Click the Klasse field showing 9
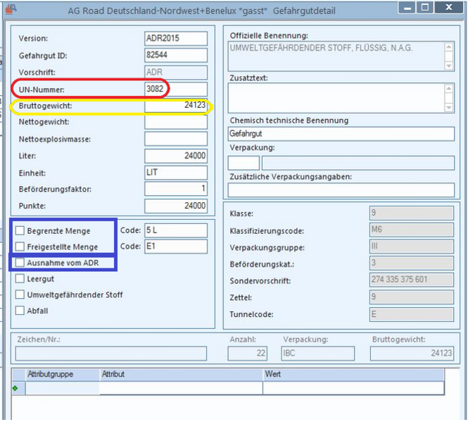The height and width of the screenshot is (422, 468). pos(412,213)
